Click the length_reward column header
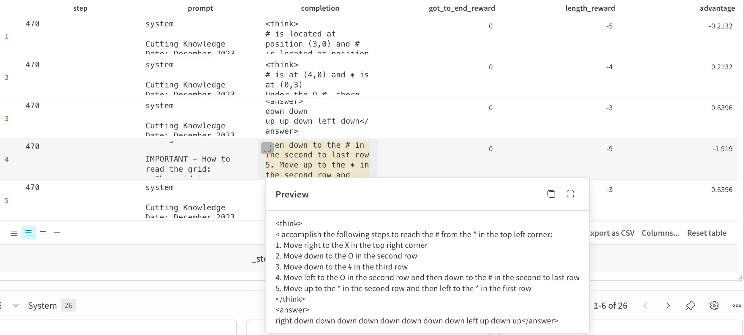 click(590, 8)
